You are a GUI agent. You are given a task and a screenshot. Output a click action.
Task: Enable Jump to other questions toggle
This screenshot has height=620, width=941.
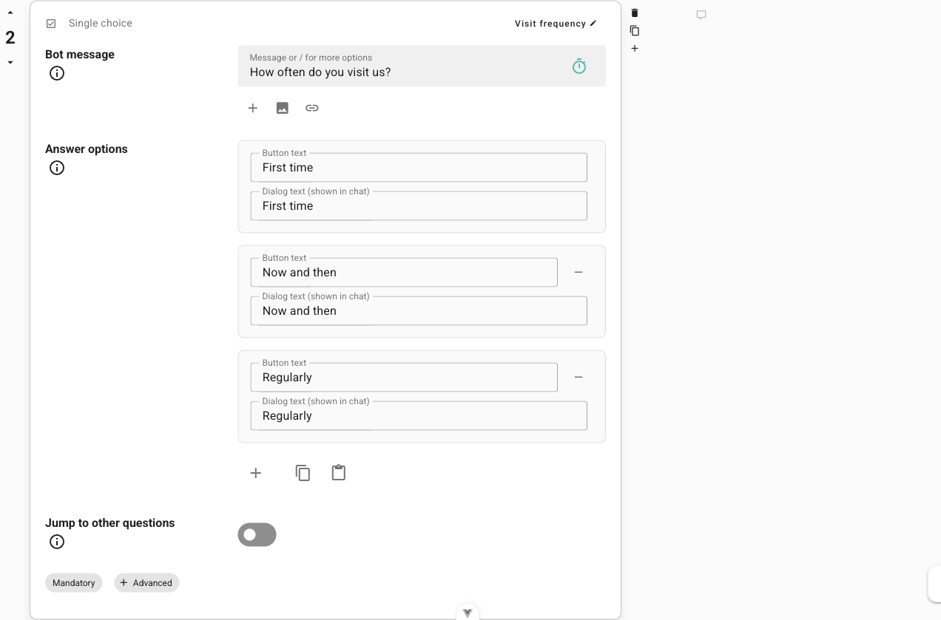pyautogui.click(x=257, y=535)
